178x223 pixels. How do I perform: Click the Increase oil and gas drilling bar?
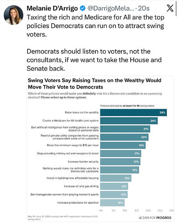pyautogui.click(x=114, y=186)
